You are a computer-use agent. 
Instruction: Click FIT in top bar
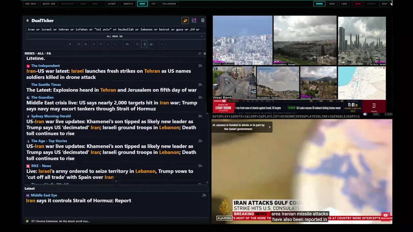[154, 4]
